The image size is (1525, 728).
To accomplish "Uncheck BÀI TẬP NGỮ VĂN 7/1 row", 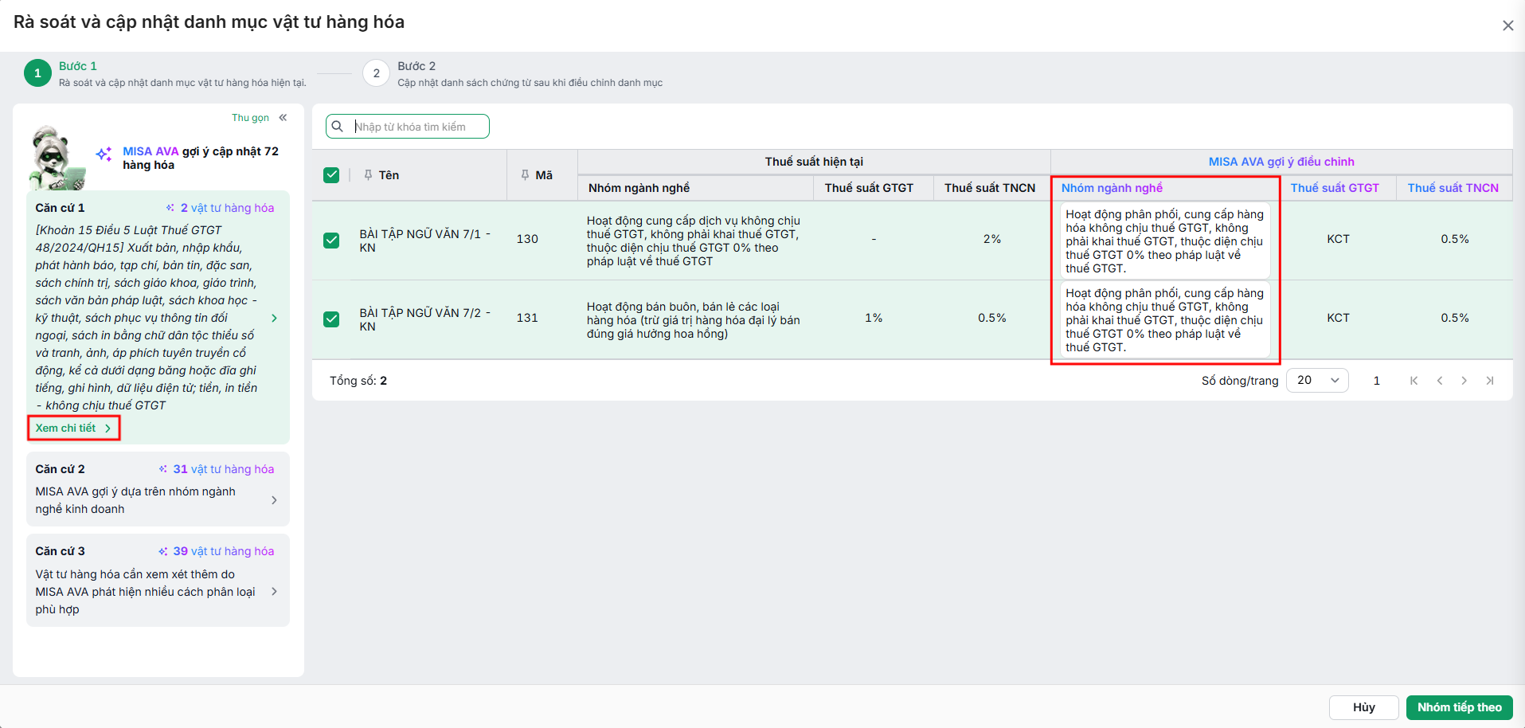I will (331, 241).
